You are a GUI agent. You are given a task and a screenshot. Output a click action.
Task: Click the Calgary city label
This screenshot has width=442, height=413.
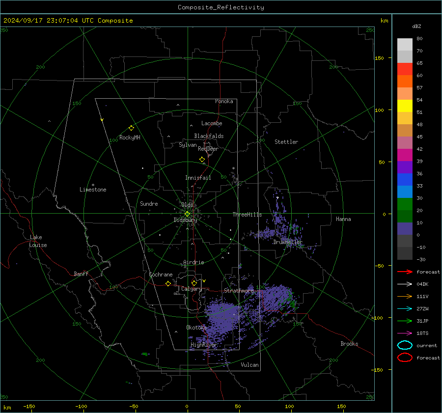pos(192,289)
